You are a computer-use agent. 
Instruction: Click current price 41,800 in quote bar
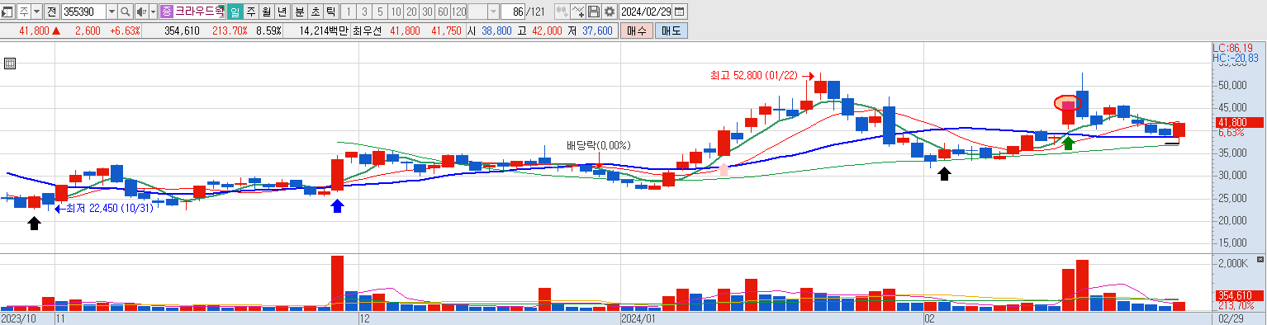tap(34, 31)
